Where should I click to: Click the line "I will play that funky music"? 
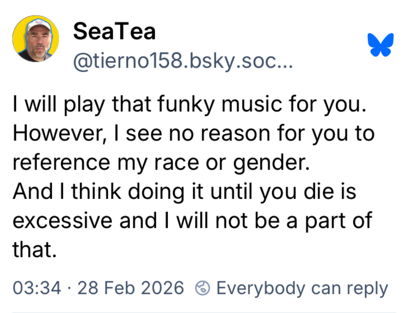coord(189,105)
